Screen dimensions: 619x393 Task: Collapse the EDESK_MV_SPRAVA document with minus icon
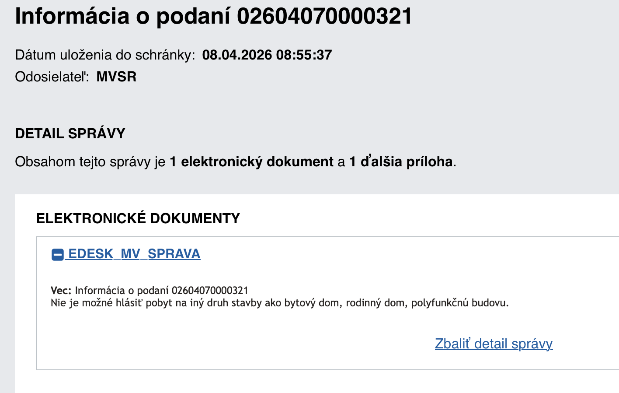pos(57,254)
